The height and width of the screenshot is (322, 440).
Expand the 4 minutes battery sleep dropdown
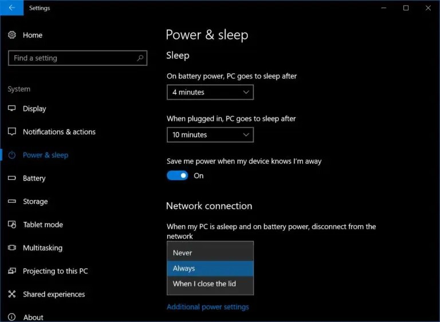coord(210,92)
